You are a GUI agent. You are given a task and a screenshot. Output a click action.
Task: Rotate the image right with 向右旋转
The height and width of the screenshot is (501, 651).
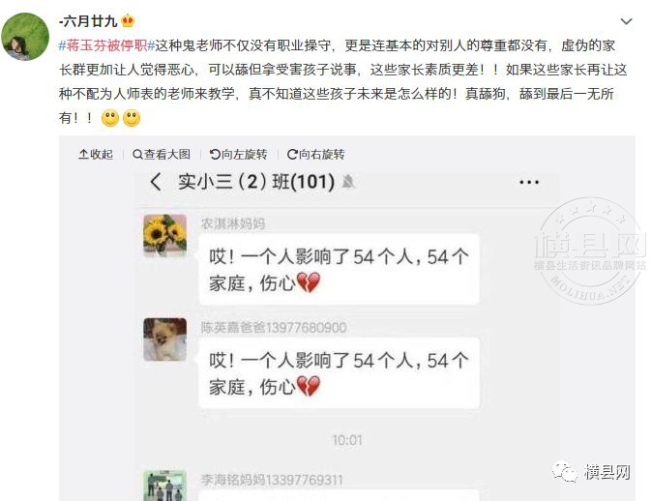click(x=315, y=155)
